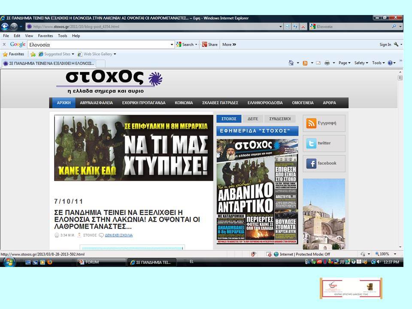Image resolution: width=412 pixels, height=309 pixels.
Task: Switch to the ΔΕΙΤΕ tab
Action: pyautogui.click(x=253, y=119)
